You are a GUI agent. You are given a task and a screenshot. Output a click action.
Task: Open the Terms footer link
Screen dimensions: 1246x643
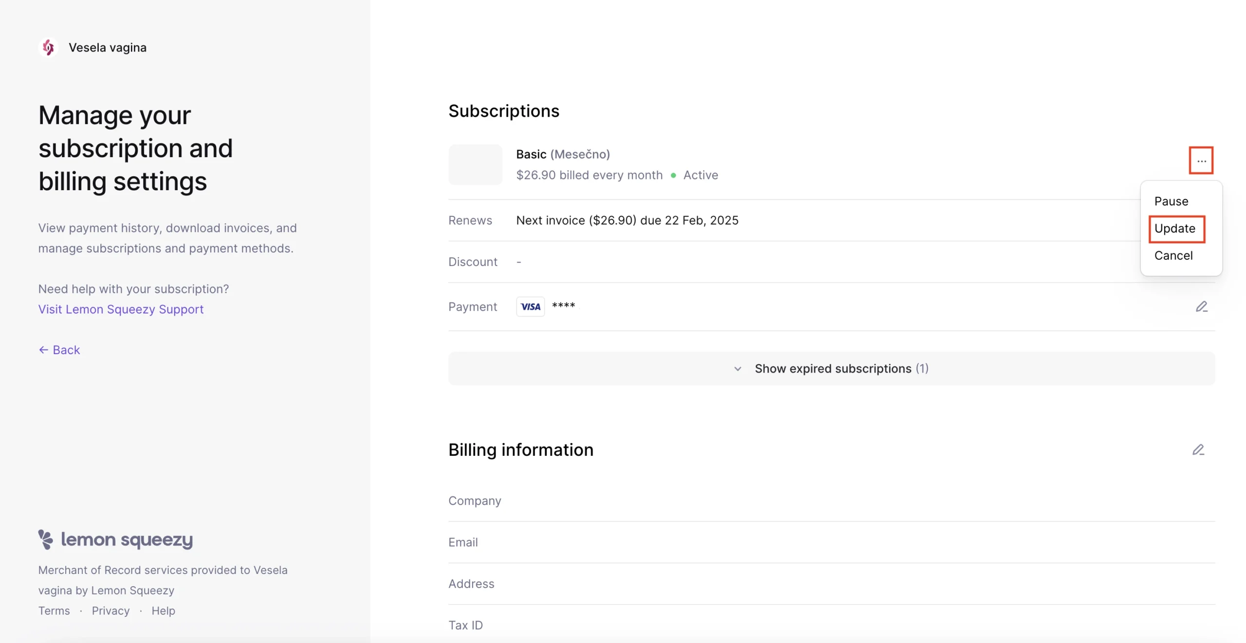tap(54, 610)
